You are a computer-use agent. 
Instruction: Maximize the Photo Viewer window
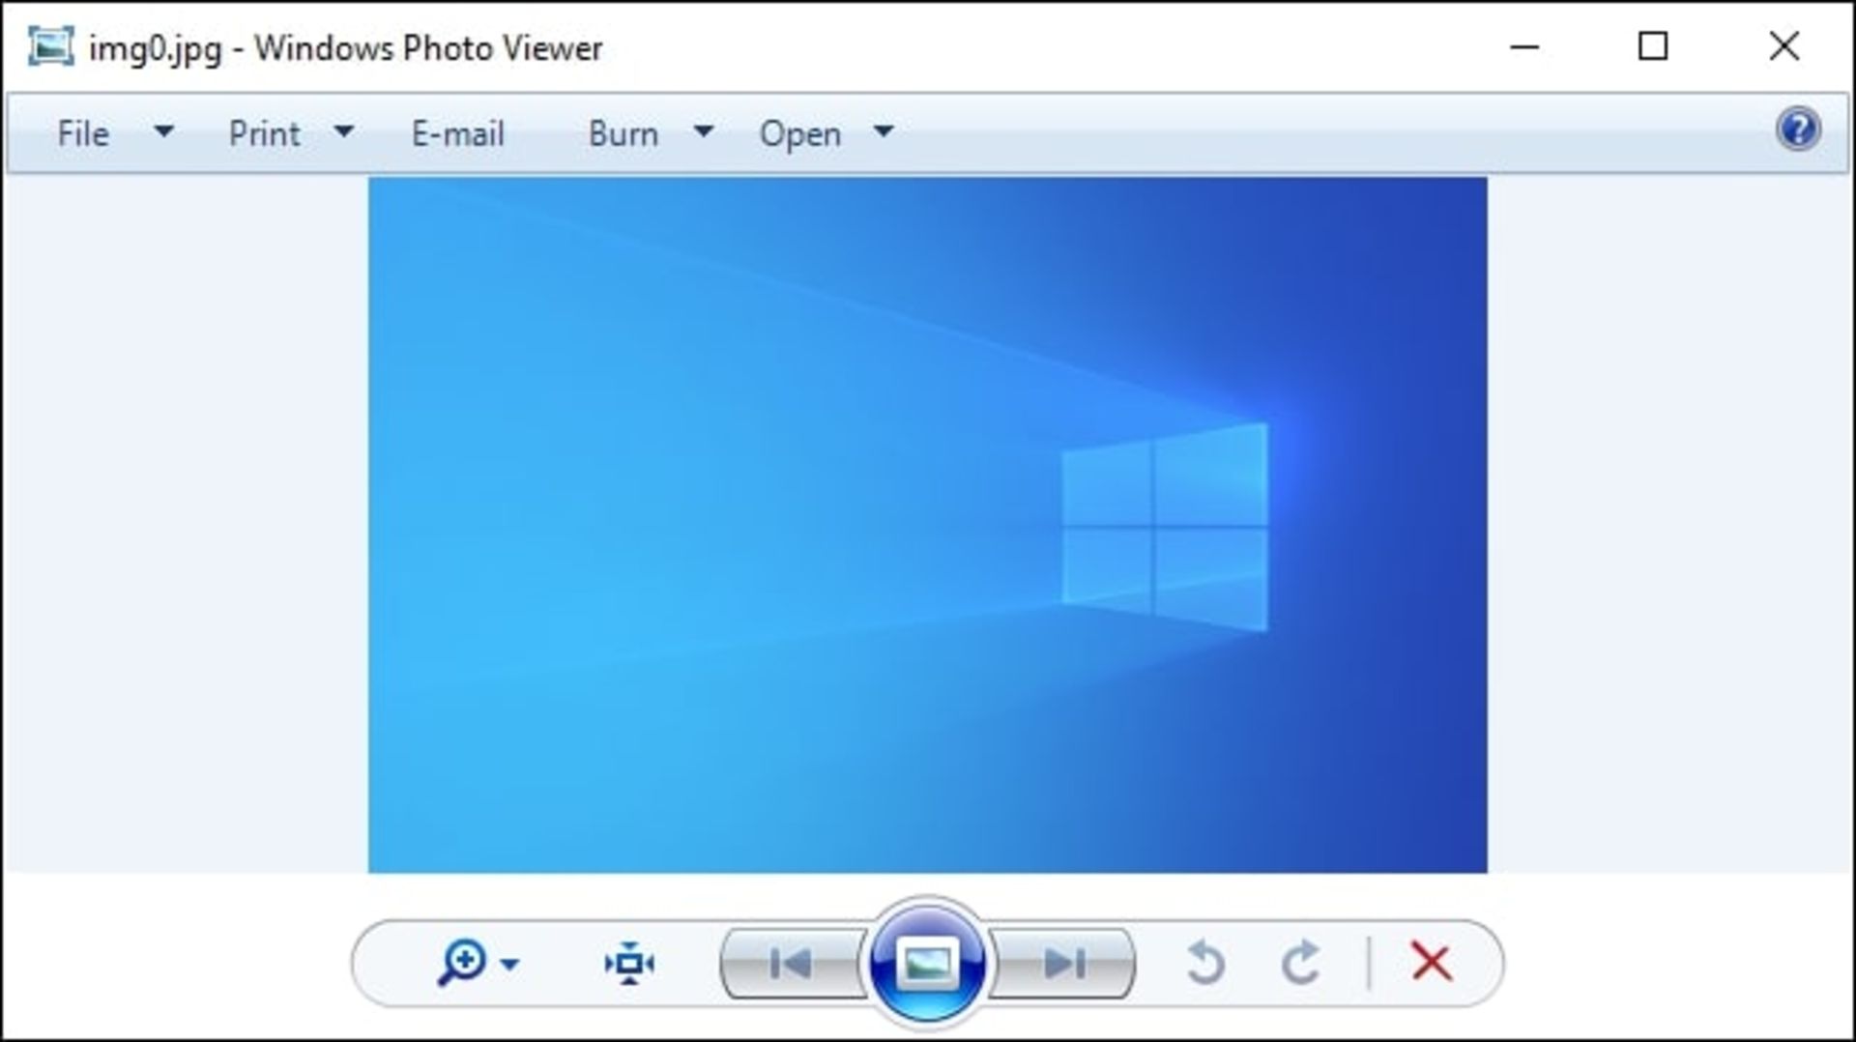pyautogui.click(x=1653, y=46)
